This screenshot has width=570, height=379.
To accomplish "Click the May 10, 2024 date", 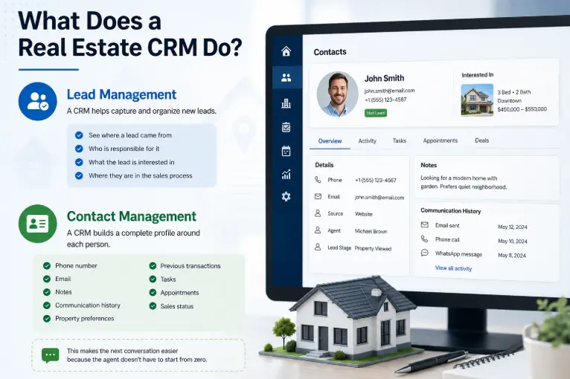I will click(513, 241).
